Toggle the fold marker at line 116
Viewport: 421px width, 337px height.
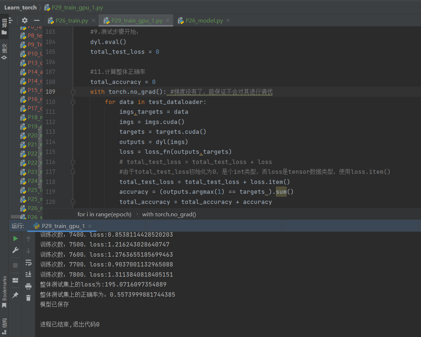[x=73, y=162]
